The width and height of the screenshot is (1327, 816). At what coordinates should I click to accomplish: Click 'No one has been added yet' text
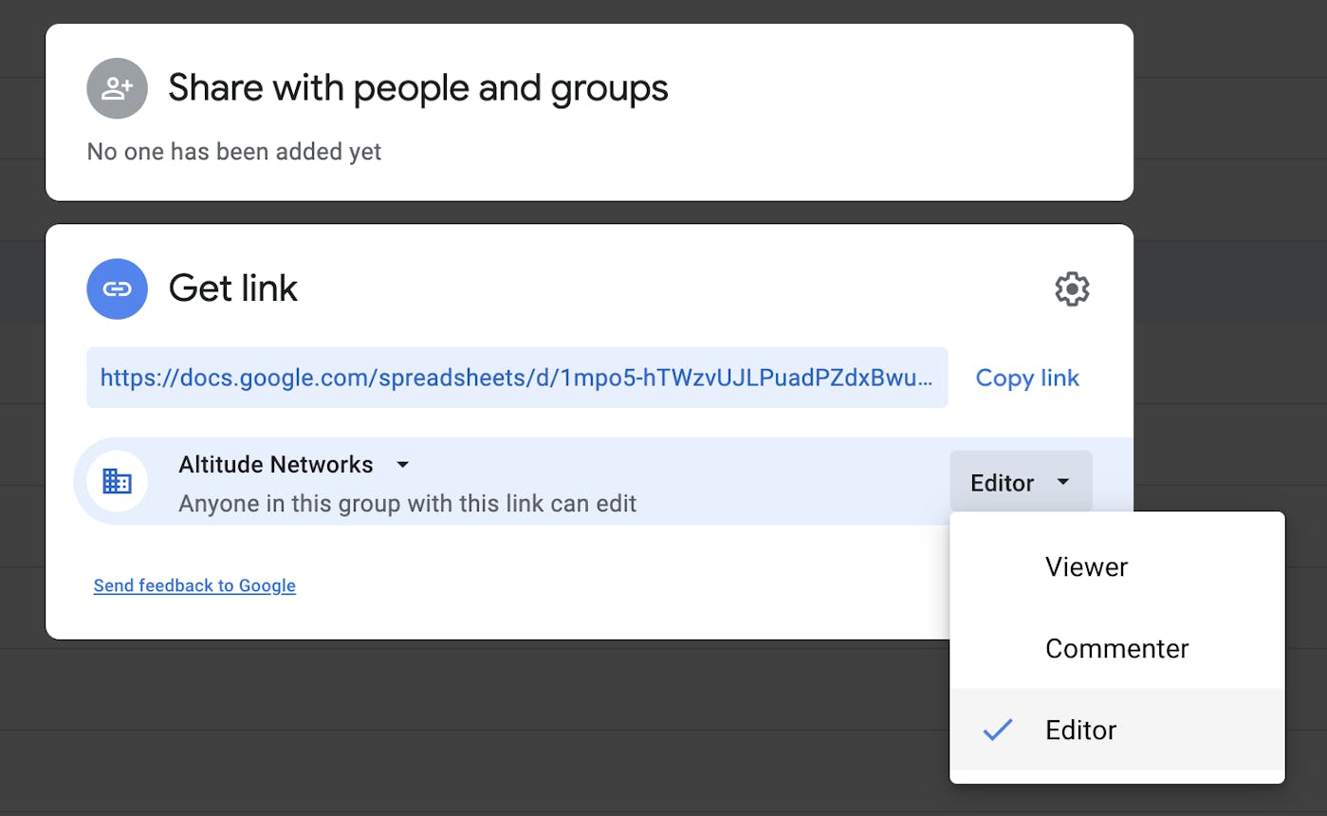click(x=234, y=152)
